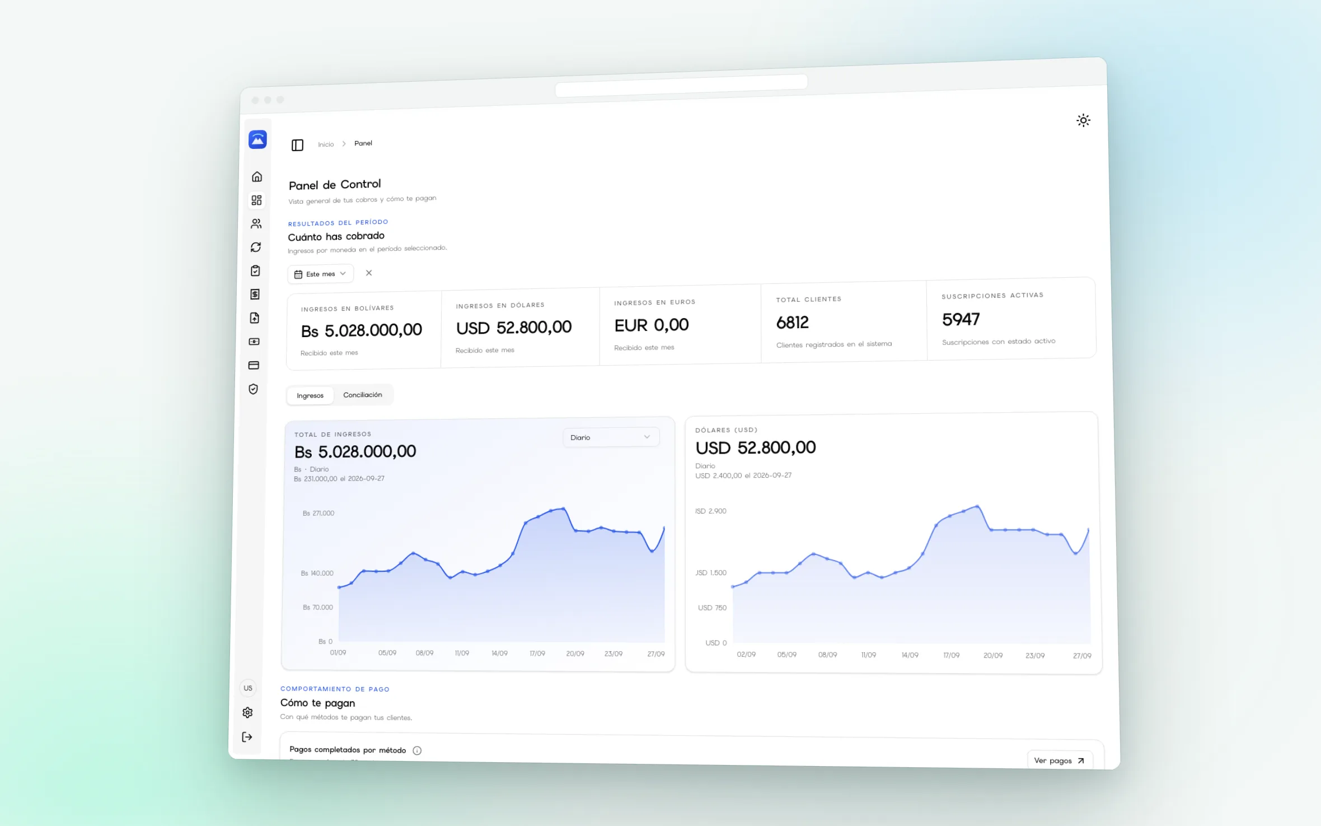Click the 'Panel' breadcrumb

363,143
